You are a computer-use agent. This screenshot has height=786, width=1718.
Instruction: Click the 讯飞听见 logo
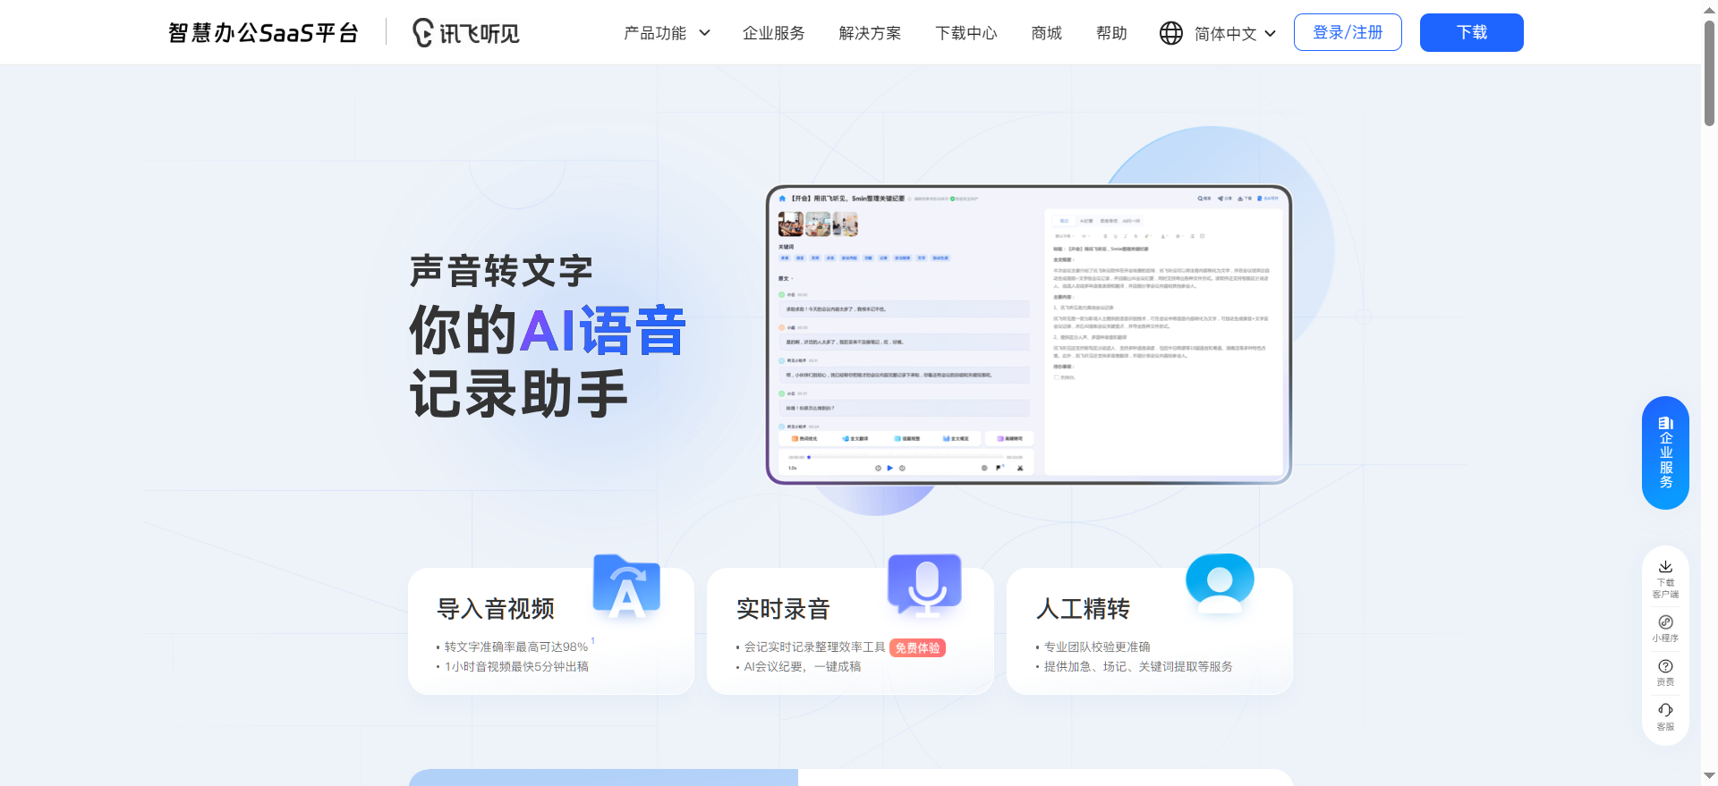pos(465,33)
